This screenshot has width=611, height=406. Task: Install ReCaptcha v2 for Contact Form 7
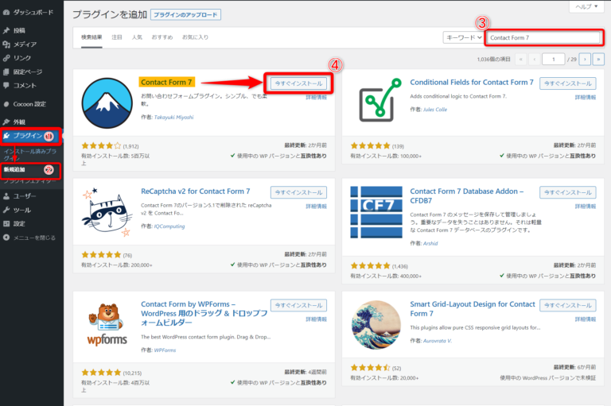298,192
